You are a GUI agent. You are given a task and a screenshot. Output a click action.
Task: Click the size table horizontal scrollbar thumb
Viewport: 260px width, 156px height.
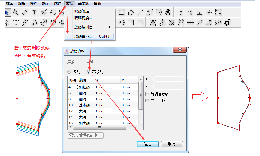pyautogui.click(x=99, y=127)
